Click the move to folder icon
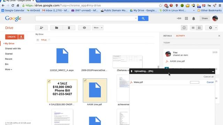This screenshot has width=223, height=125. pos(56,28)
